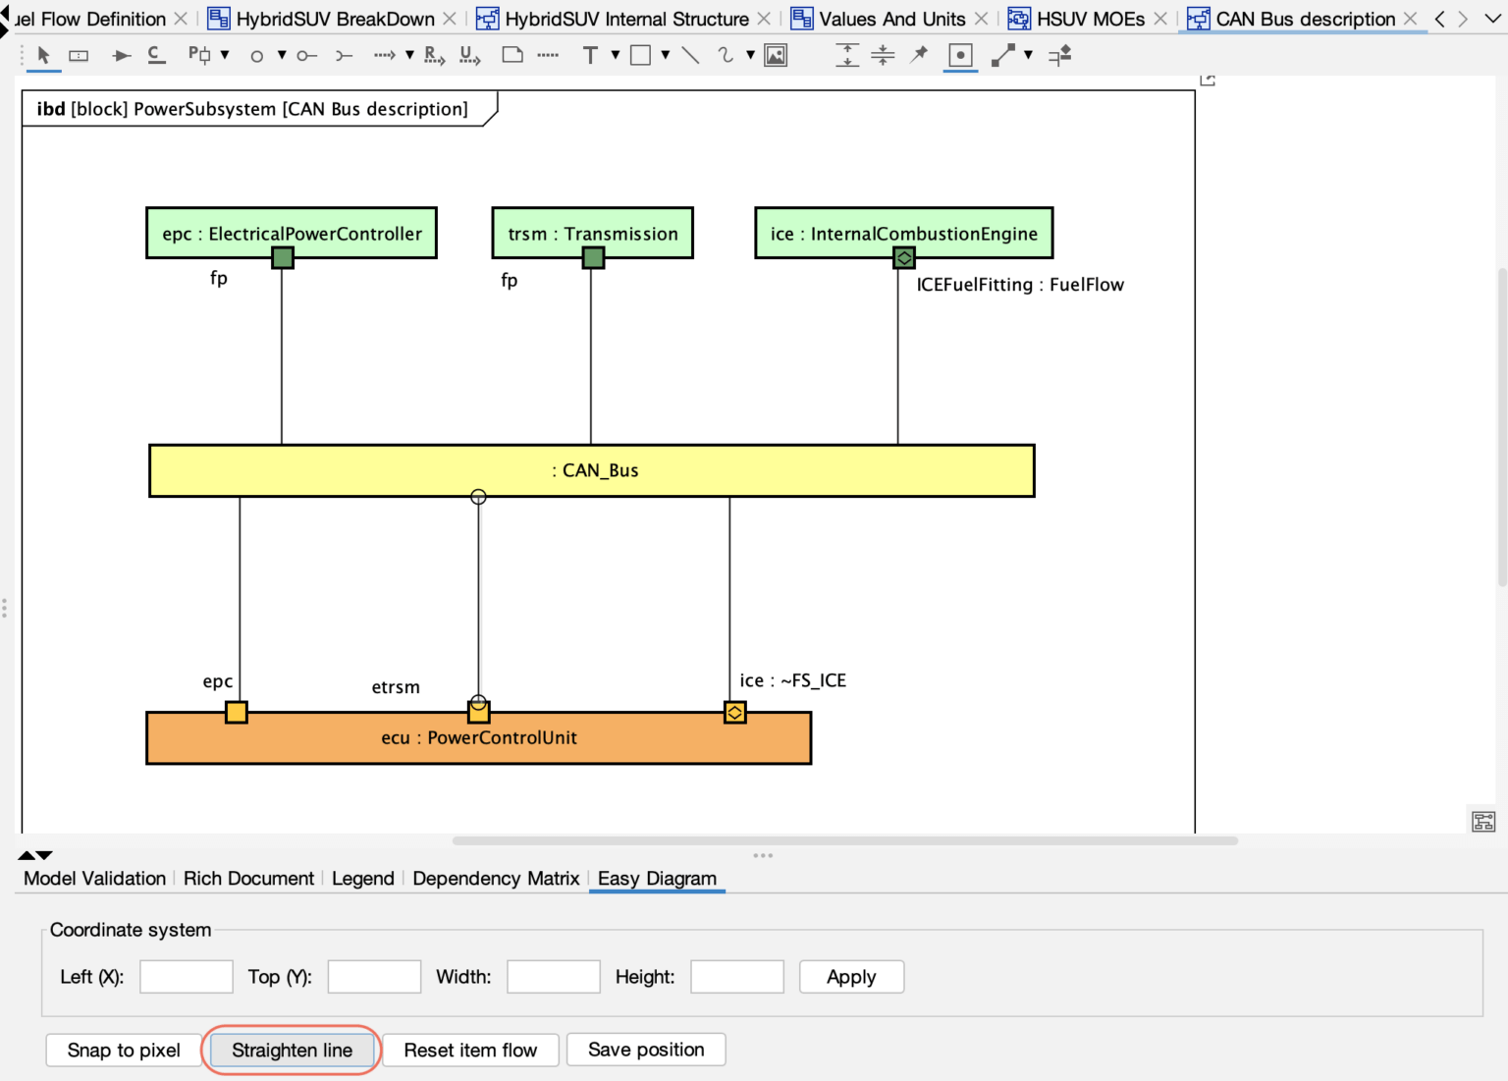
Task: Select the Connector tool labeled C
Action: tap(156, 56)
